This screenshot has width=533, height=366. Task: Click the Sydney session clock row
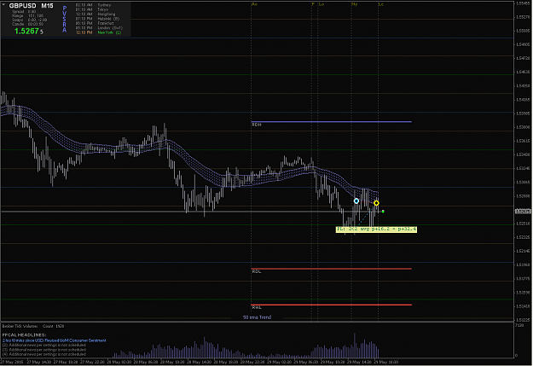tap(94, 5)
